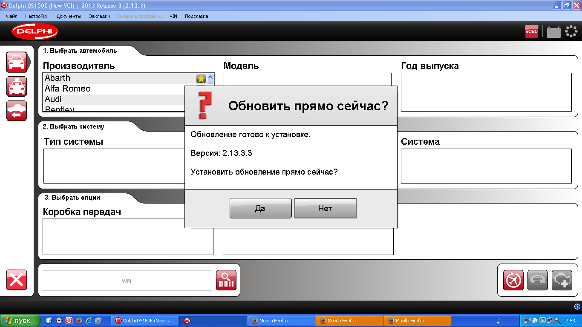582x327 pixels.
Task: Select Alfa Romeo in manufacturer list
Action: 68,89
